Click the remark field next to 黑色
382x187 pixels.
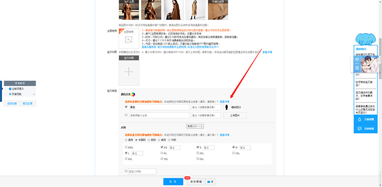point(206,108)
